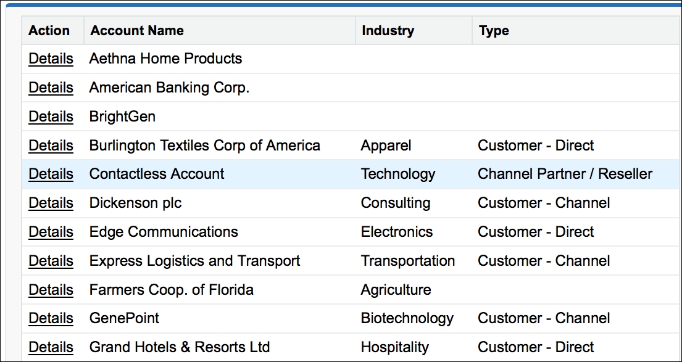Click the Action column header
This screenshot has height=362, width=682.
(49, 31)
